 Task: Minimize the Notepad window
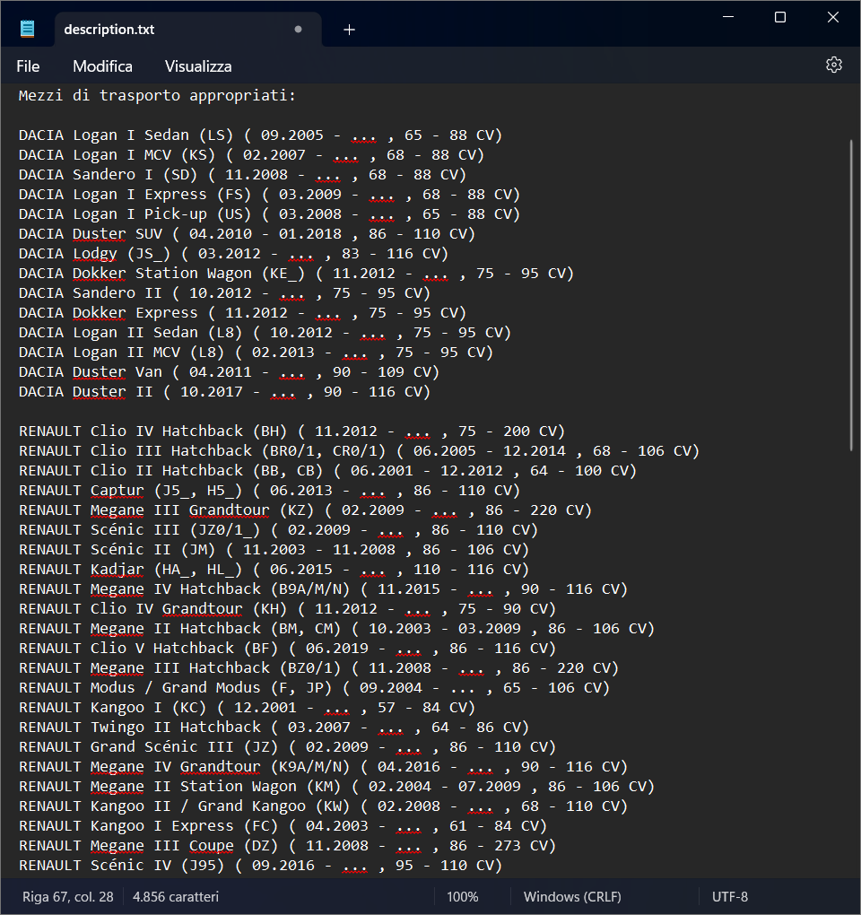[728, 17]
